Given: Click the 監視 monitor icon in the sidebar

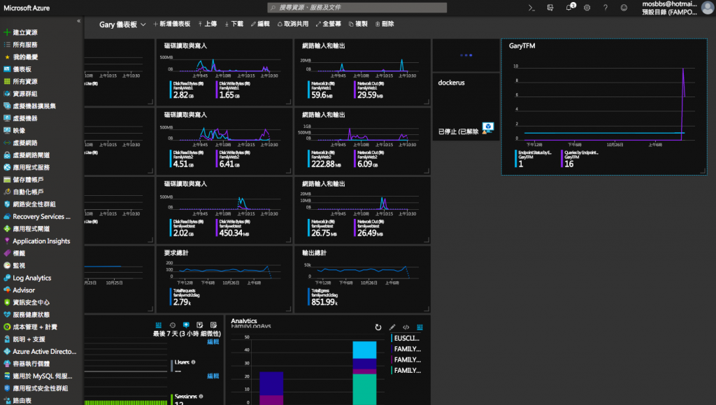Looking at the screenshot, I should pyautogui.click(x=7, y=266).
